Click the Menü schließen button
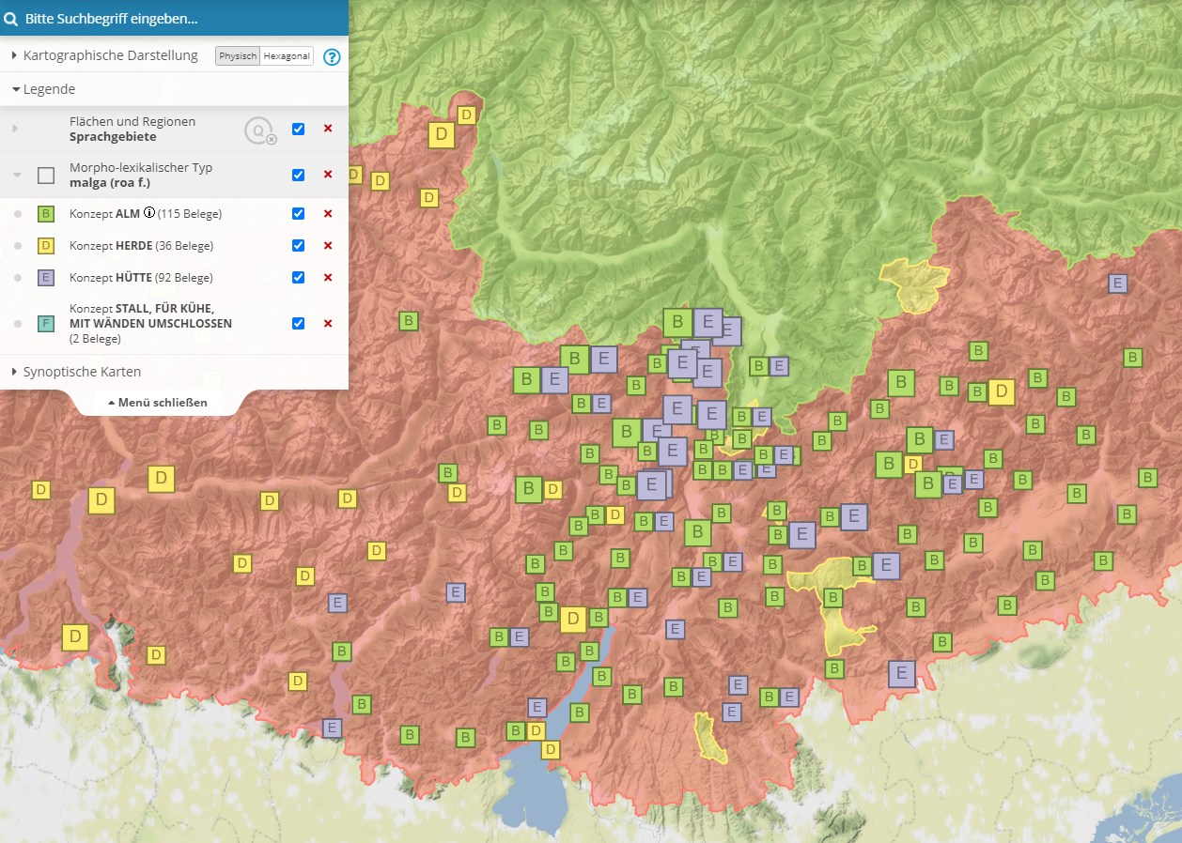Screen dimensions: 1182x843 click(x=158, y=402)
